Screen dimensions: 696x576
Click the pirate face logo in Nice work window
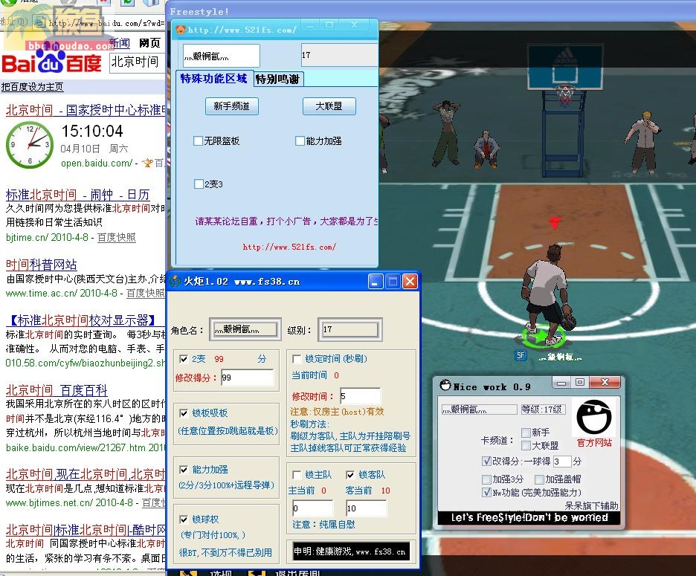click(x=593, y=417)
